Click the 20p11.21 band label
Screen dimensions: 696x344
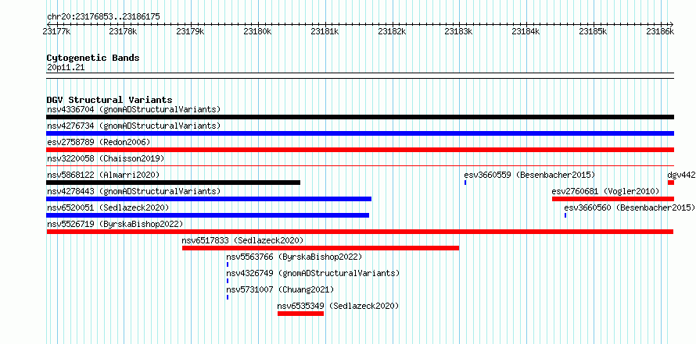click(x=66, y=68)
